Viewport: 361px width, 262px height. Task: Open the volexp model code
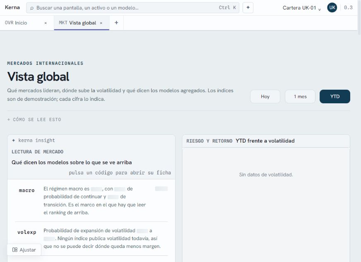pos(27,232)
